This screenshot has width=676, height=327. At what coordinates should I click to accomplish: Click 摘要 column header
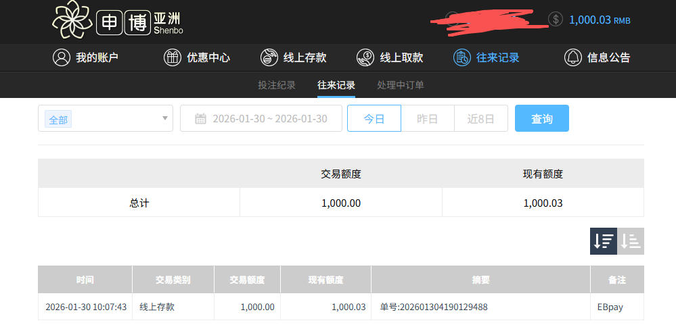click(480, 280)
